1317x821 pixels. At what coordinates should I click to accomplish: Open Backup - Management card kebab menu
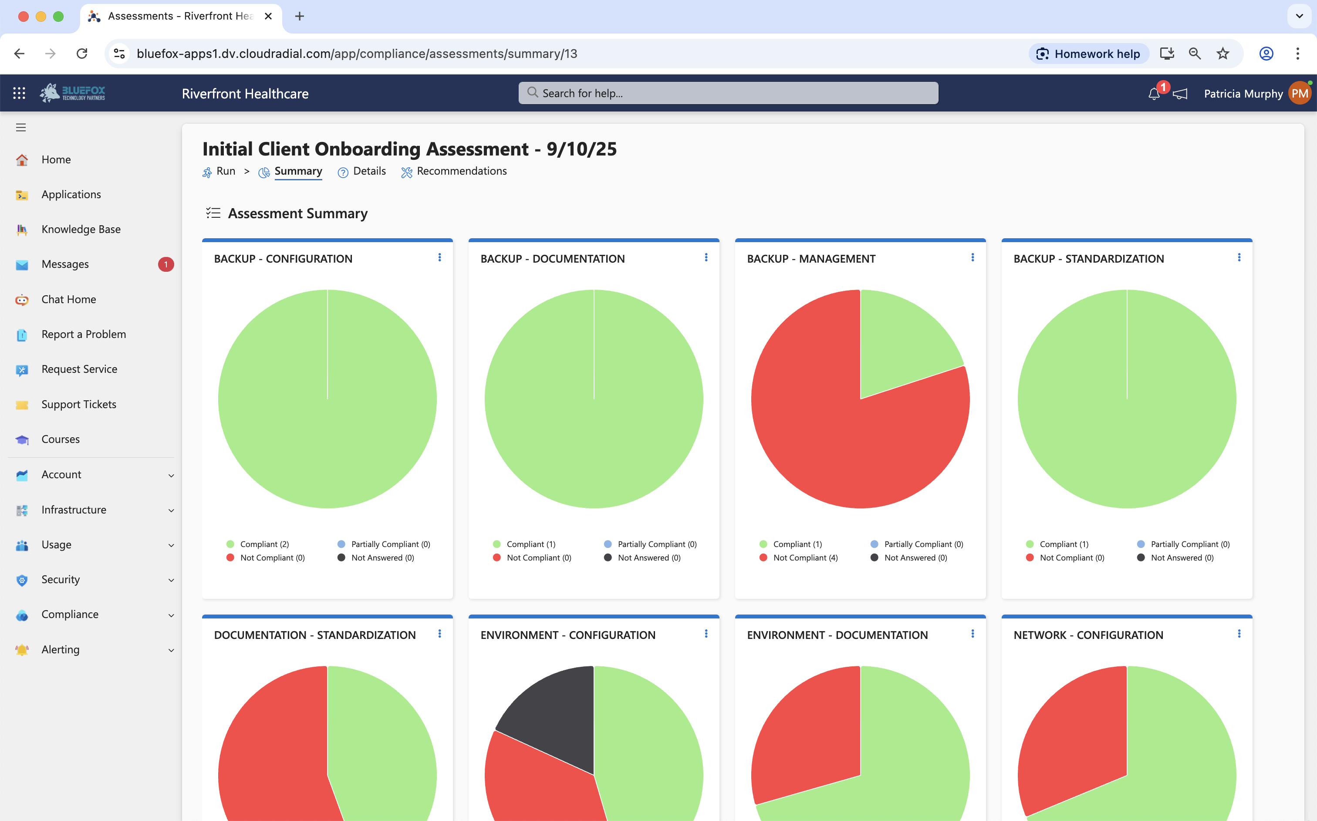tap(972, 257)
